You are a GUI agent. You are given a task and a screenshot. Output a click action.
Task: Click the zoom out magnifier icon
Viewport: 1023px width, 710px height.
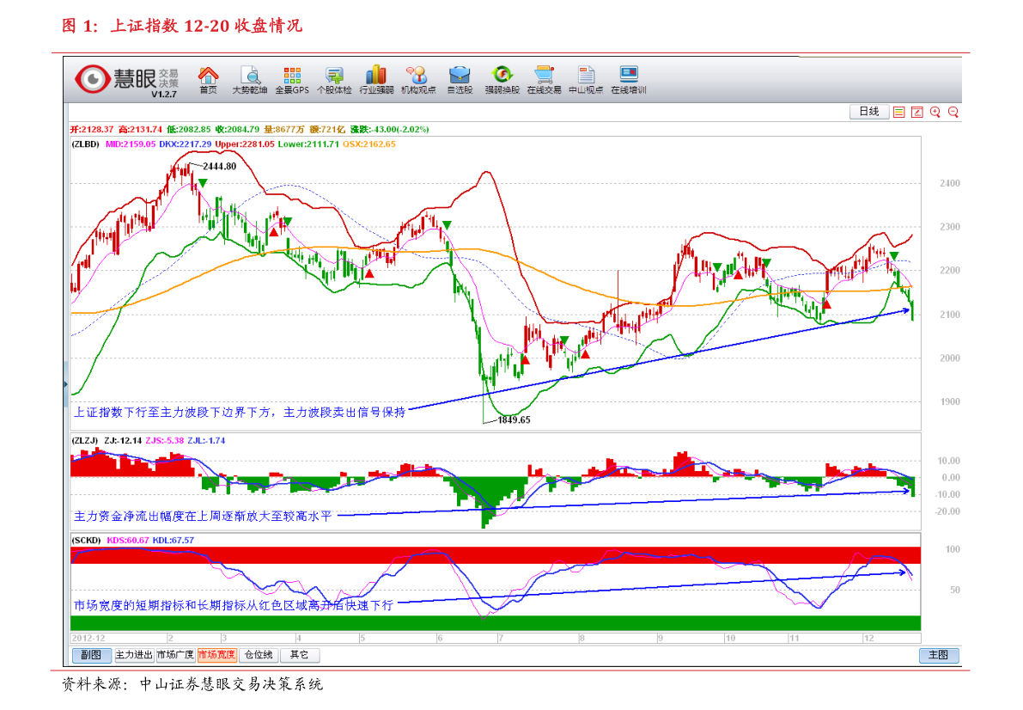point(953,112)
